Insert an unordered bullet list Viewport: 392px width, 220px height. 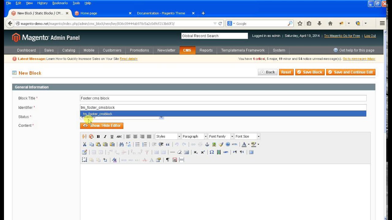coord(138,144)
